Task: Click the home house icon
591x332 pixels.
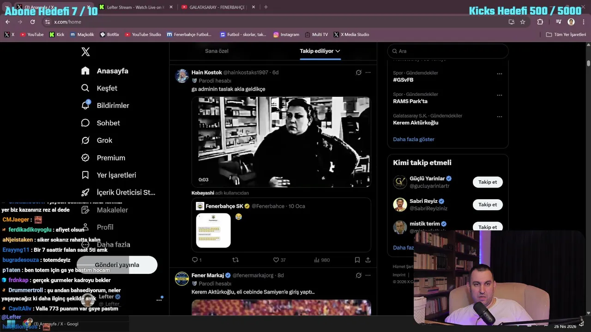Action: (x=85, y=71)
